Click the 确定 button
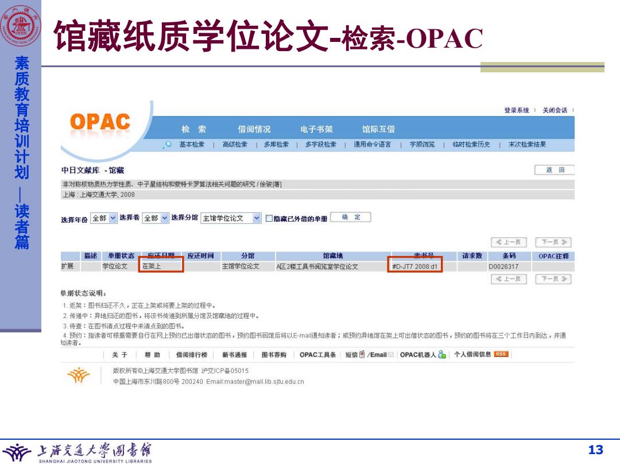Viewport: 620px width, 465px height. tap(350, 217)
